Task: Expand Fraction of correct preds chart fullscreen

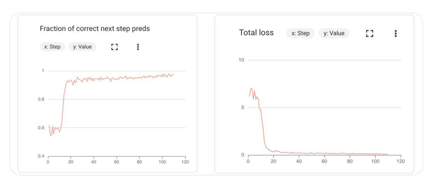Action: (114, 47)
